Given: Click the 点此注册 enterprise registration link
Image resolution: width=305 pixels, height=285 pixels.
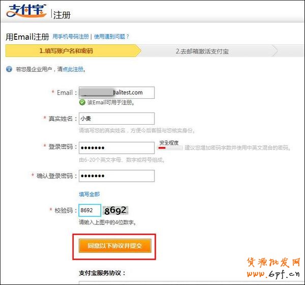Looking at the screenshot, I should coord(73,69).
